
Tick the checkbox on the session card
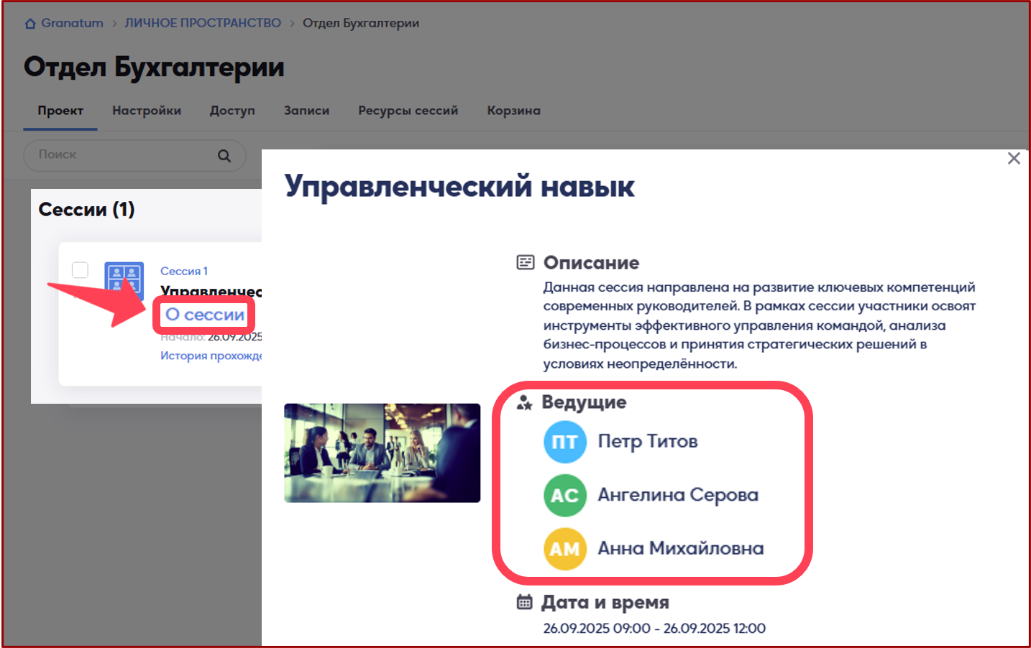click(80, 270)
